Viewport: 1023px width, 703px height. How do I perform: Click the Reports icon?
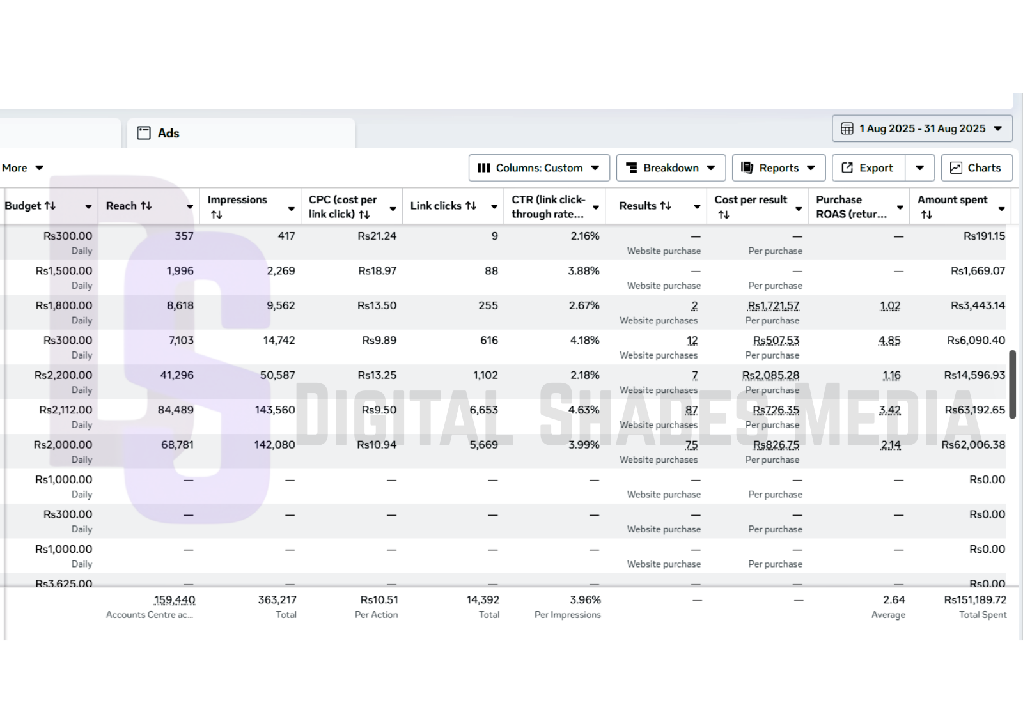747,167
